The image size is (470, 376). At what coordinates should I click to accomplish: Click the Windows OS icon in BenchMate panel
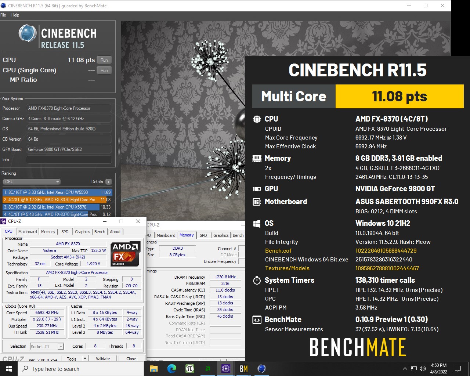(x=257, y=223)
